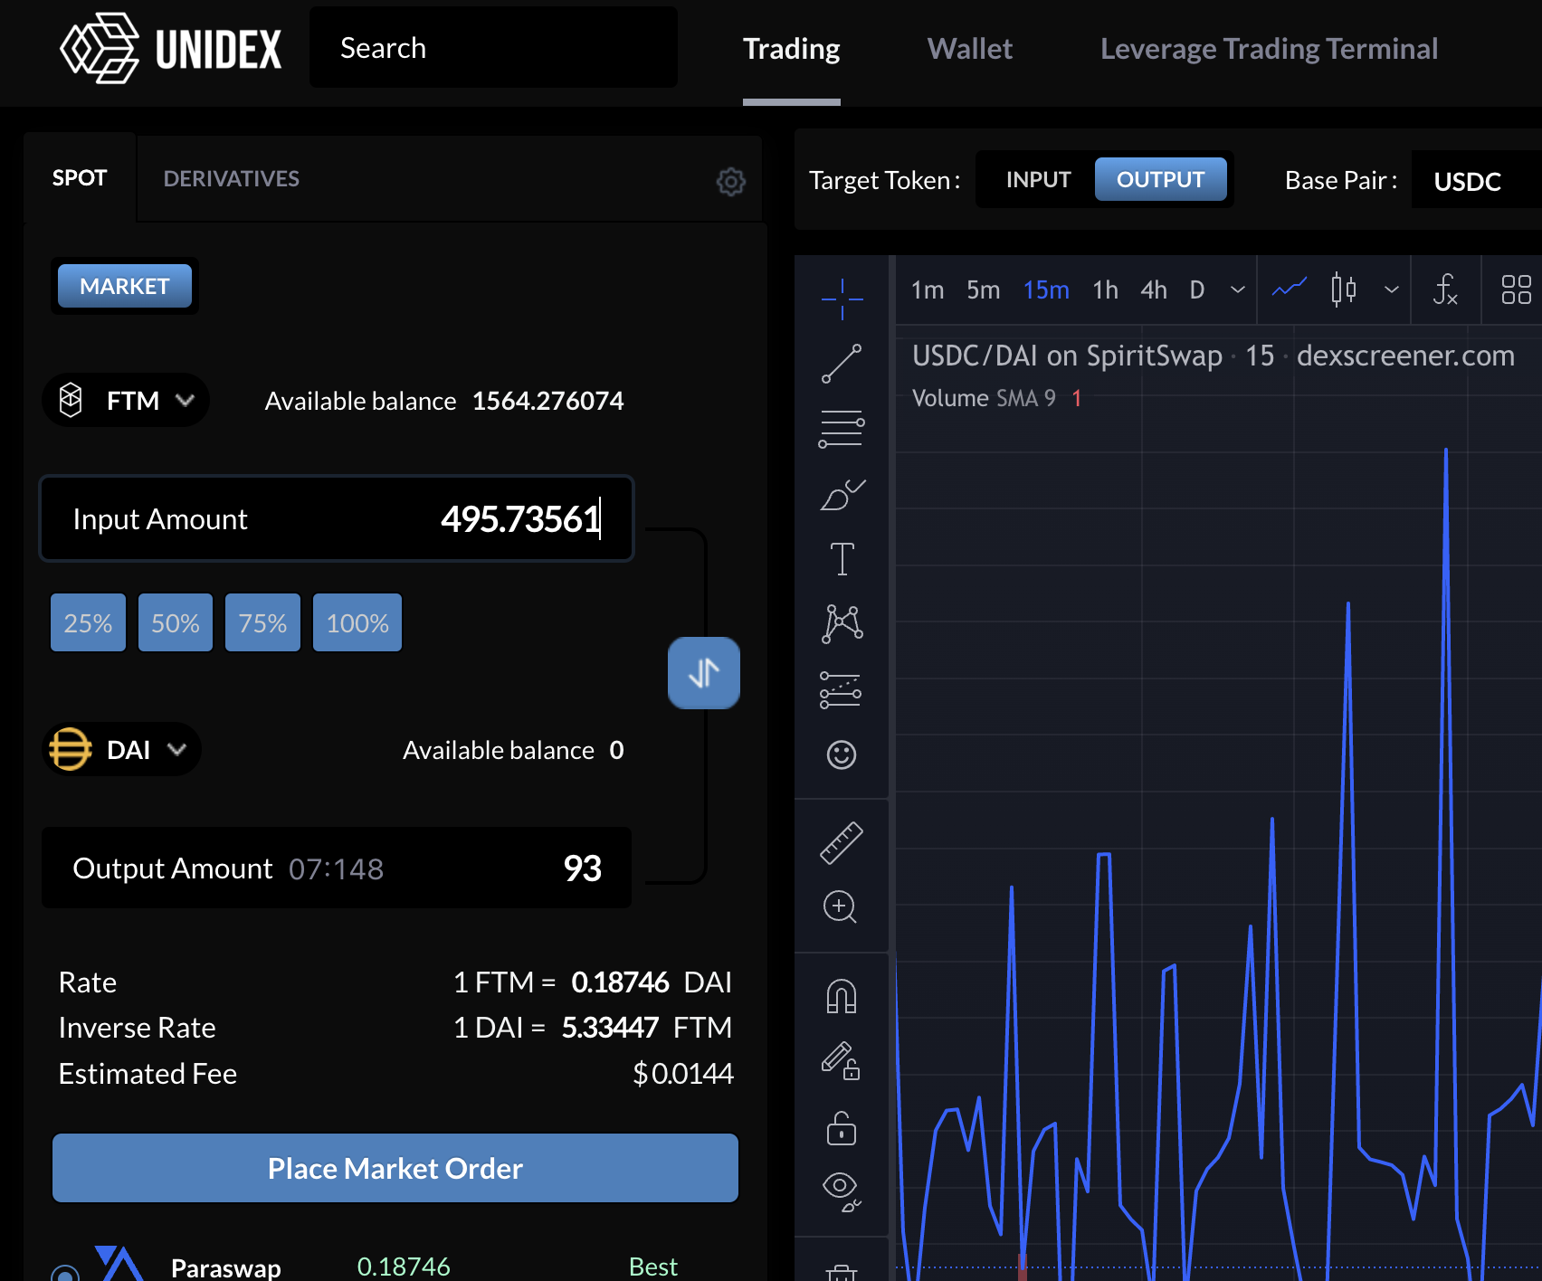Switch chart to line style

[x=1290, y=289]
